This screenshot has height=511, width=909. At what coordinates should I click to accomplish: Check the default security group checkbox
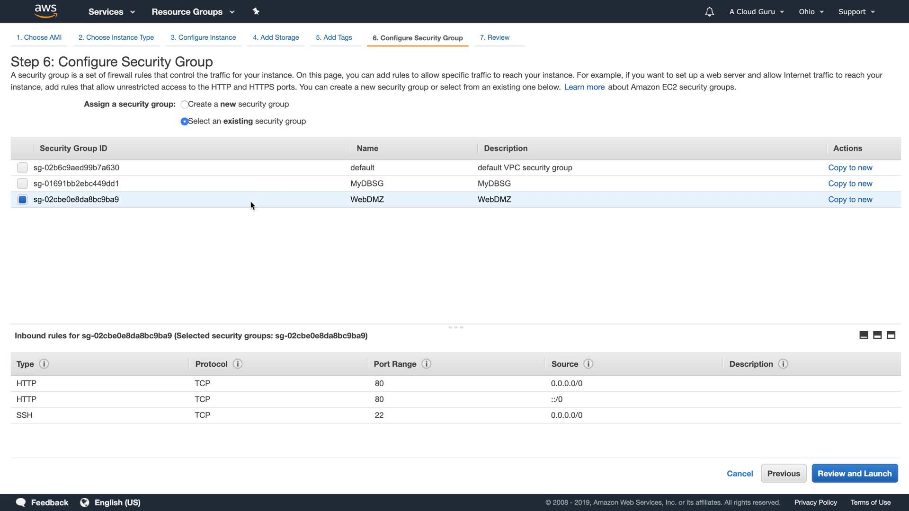[22, 167]
